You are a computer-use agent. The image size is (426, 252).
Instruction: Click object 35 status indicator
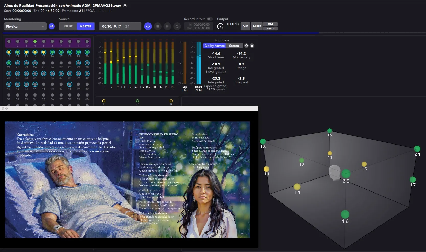point(44,74)
